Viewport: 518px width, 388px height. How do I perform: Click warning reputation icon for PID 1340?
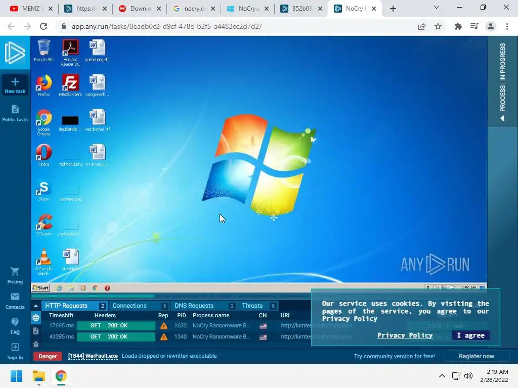click(x=163, y=337)
